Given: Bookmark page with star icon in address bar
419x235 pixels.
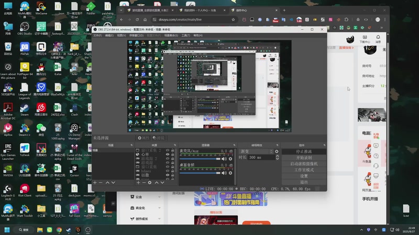Looking at the screenshot, I should coord(233,20).
